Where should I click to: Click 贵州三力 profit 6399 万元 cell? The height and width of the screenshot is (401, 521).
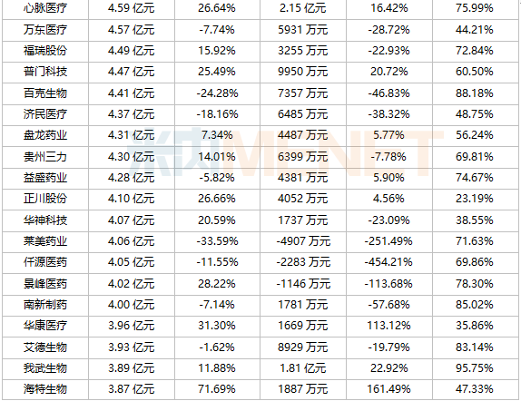(x=302, y=156)
